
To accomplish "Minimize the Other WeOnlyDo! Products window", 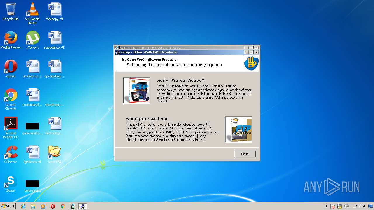I will pyautogui.click(x=246, y=52).
